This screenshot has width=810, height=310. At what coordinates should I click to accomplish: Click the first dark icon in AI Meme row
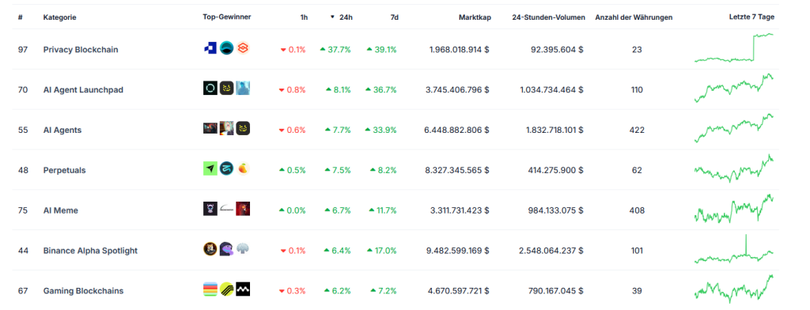click(210, 209)
